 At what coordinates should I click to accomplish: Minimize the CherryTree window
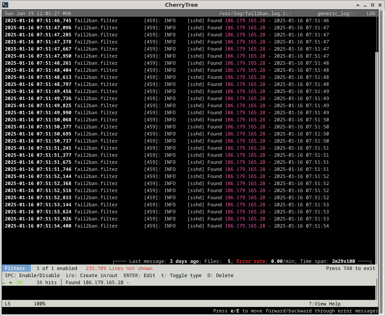pos(365,5)
